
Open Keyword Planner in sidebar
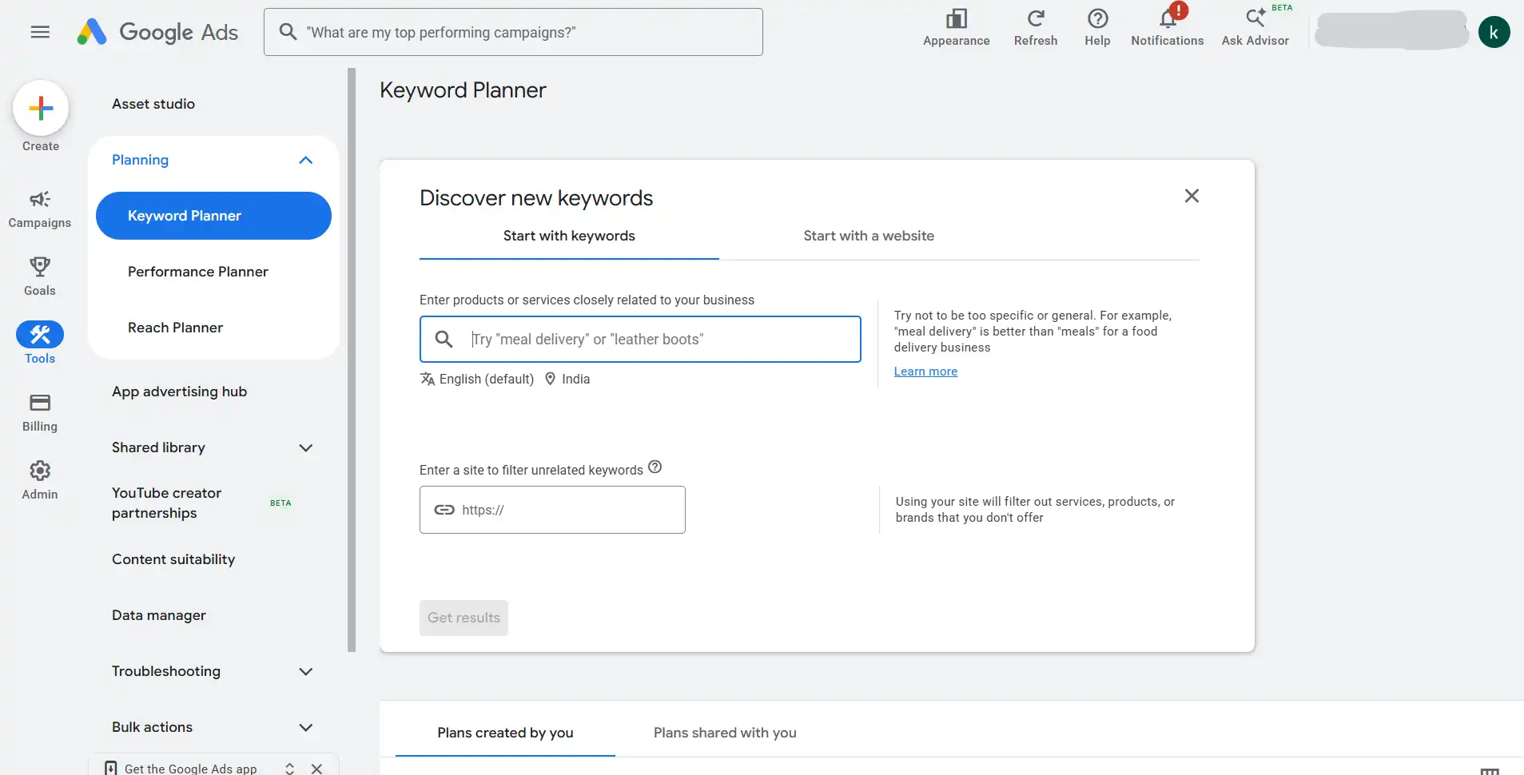(213, 216)
